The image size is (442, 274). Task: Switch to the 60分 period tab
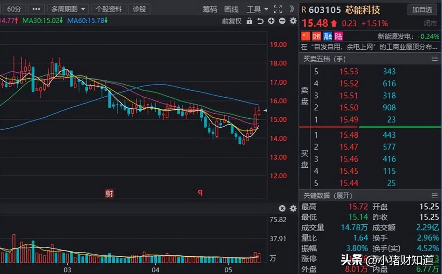click(x=14, y=9)
